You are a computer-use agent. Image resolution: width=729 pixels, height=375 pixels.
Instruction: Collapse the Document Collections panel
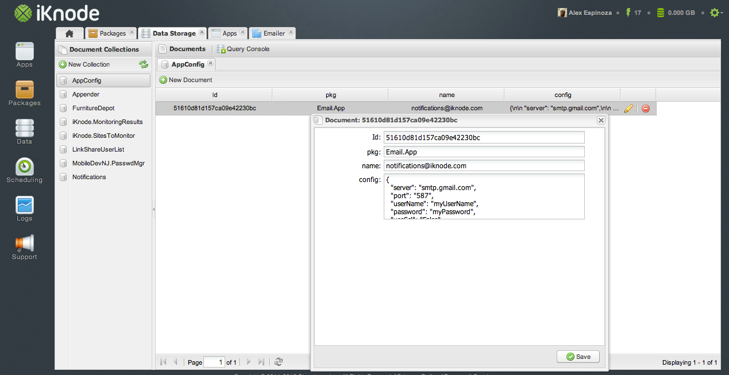[153, 210]
